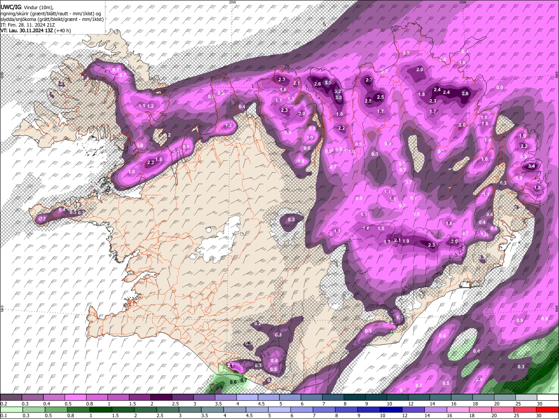The image size is (559, 419).
Task: Pick the navy blue swatch between 10 and 12
Action: click(x=390, y=409)
